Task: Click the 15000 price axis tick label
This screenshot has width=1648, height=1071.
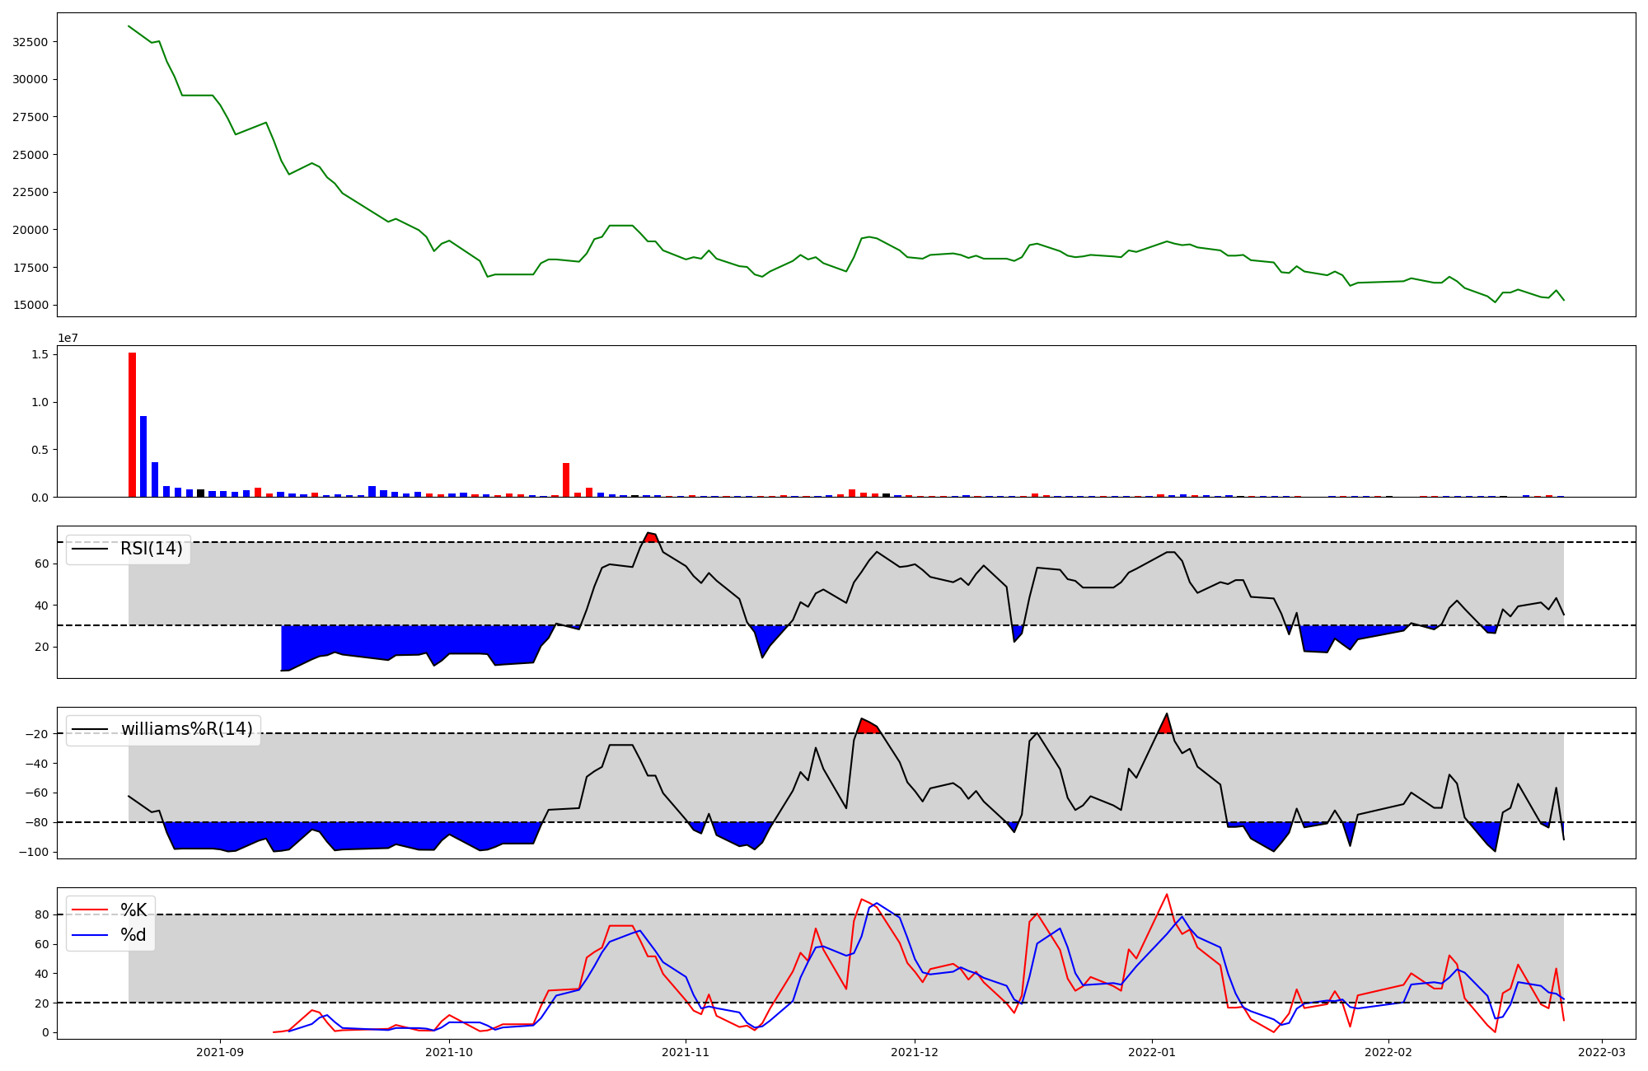Action: pyautogui.click(x=30, y=305)
